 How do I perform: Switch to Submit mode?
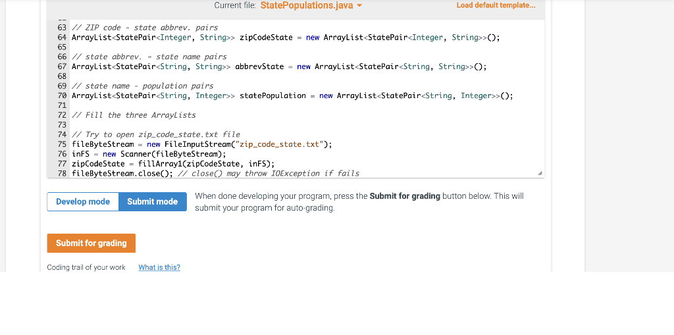click(x=153, y=201)
